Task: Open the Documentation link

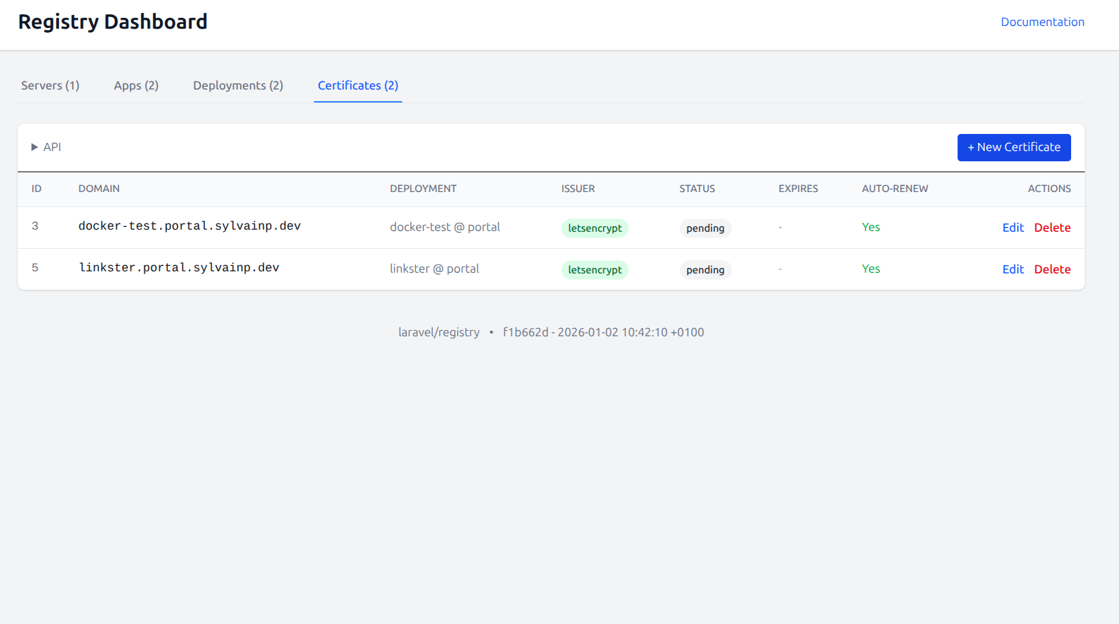Action: coord(1042,22)
